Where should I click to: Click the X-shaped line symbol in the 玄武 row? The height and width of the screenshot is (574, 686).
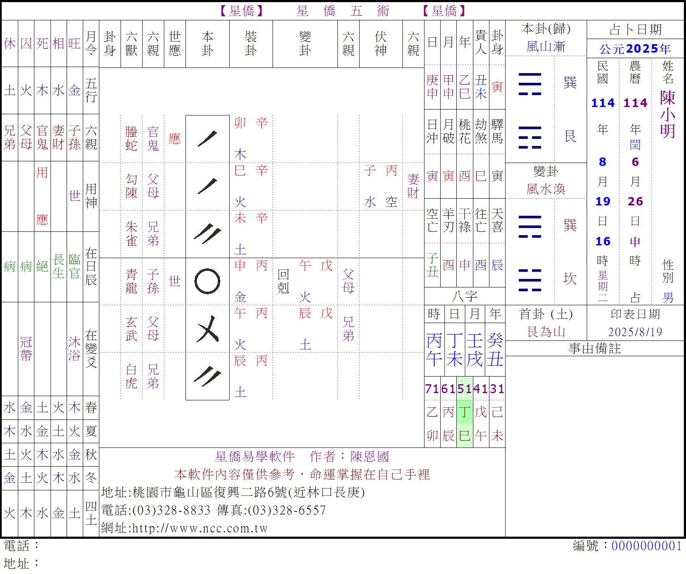tap(207, 329)
